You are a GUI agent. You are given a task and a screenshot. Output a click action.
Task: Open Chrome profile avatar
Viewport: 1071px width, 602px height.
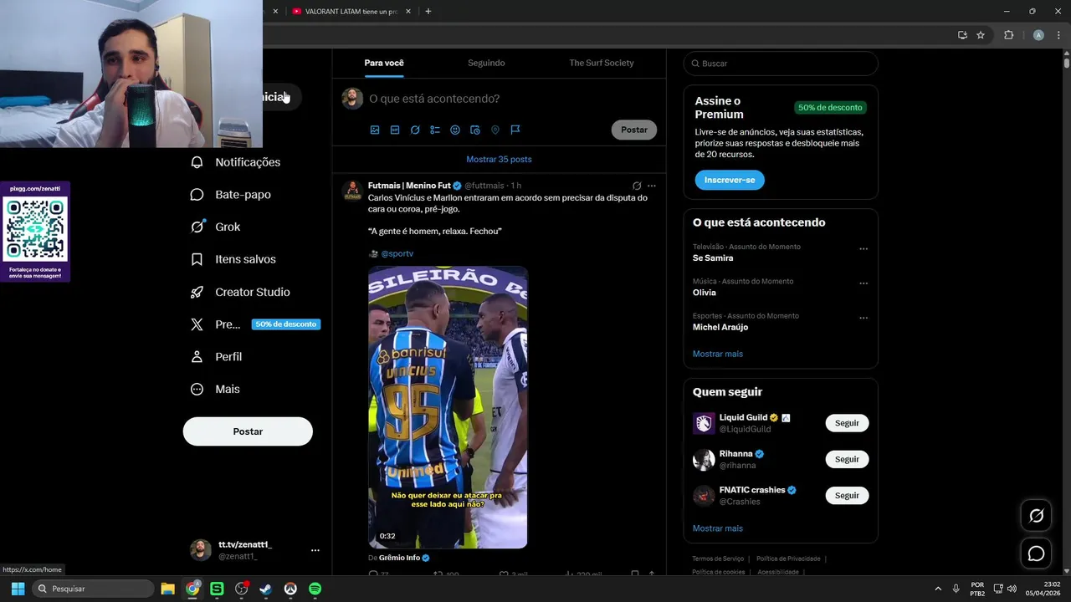1038,35
